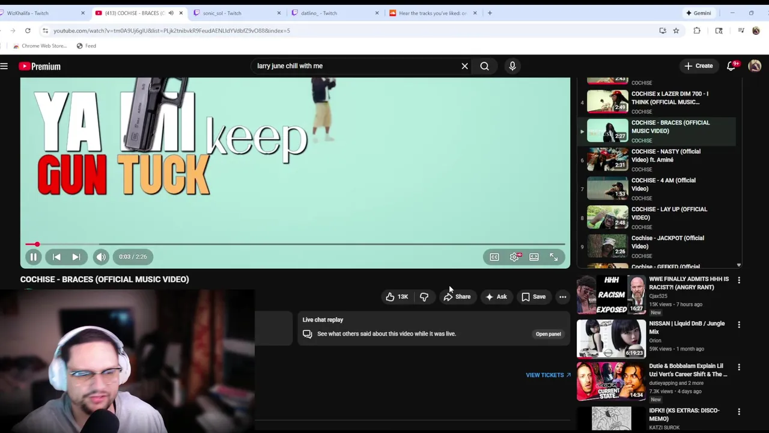Viewport: 769px width, 433px height.
Task: Clear the search box text
Action: (464, 66)
